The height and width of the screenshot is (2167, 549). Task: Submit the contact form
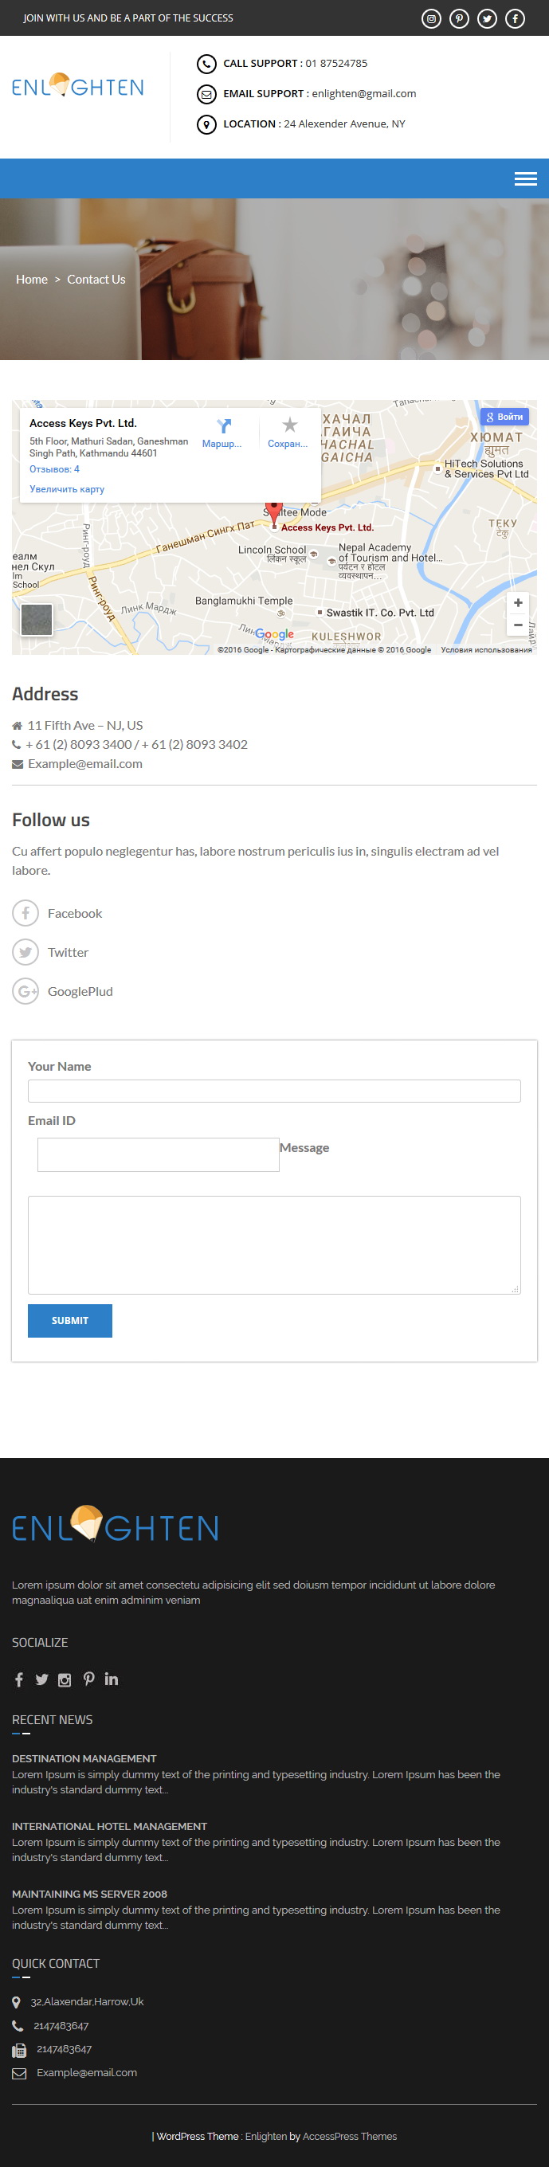[70, 1321]
